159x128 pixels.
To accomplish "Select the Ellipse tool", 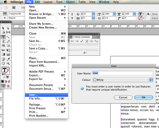I will [8, 45].
